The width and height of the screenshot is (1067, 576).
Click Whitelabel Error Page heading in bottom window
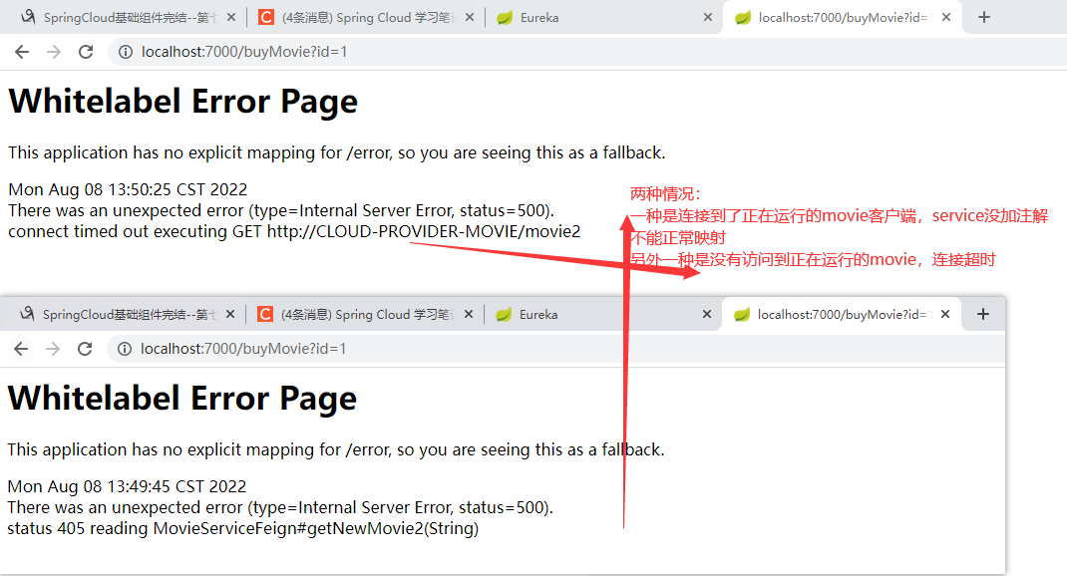(x=182, y=399)
